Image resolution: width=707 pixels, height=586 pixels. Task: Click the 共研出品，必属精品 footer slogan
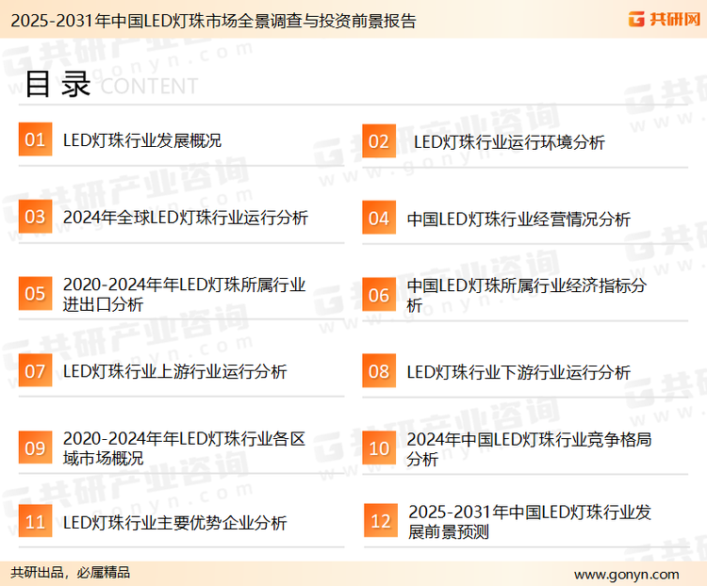point(71,573)
